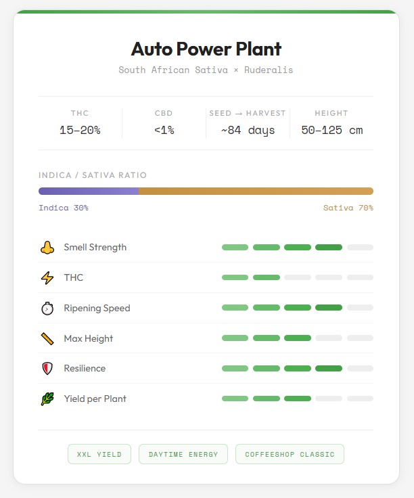The width and height of the screenshot is (414, 498).
Task: Click the 50–125 cm height stat
Action: tap(331, 123)
